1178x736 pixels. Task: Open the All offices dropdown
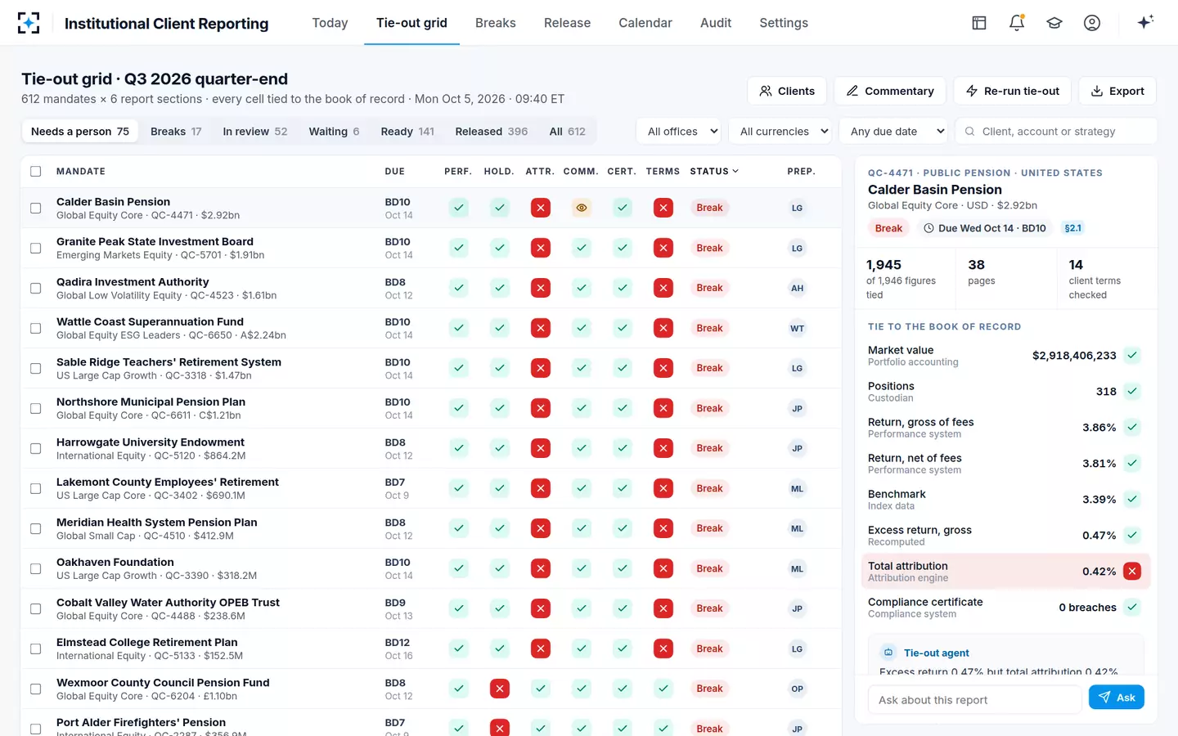(679, 132)
